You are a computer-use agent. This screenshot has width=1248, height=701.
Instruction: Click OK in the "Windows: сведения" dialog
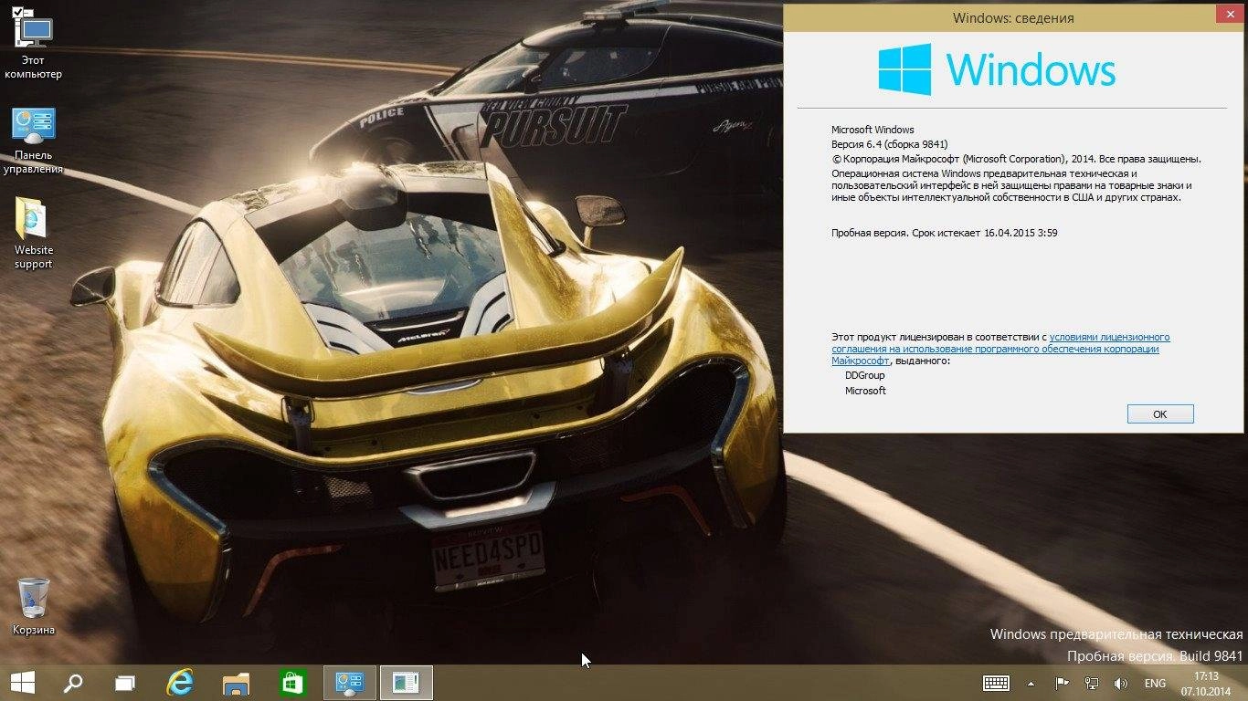pyautogui.click(x=1160, y=413)
